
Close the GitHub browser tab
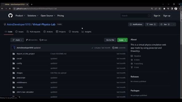(27, 5)
